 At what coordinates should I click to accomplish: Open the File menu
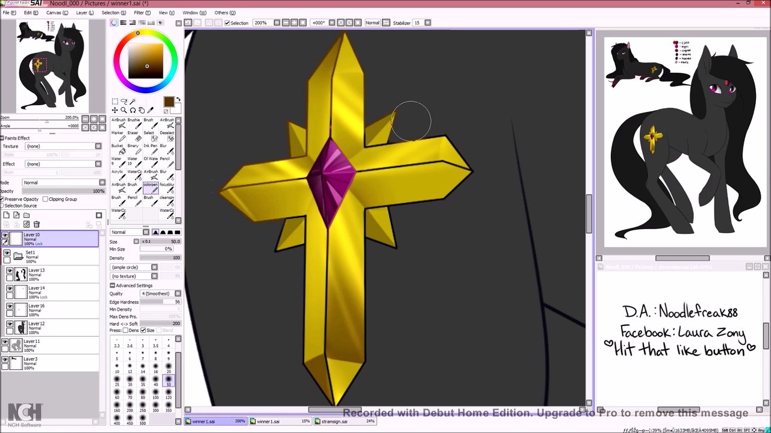click(9, 13)
